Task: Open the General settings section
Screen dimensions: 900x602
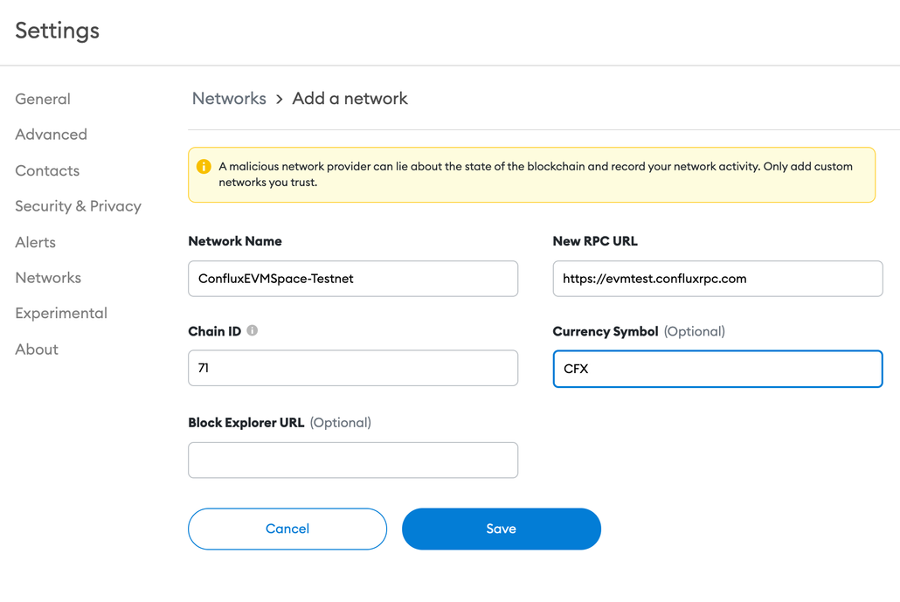Action: click(42, 99)
